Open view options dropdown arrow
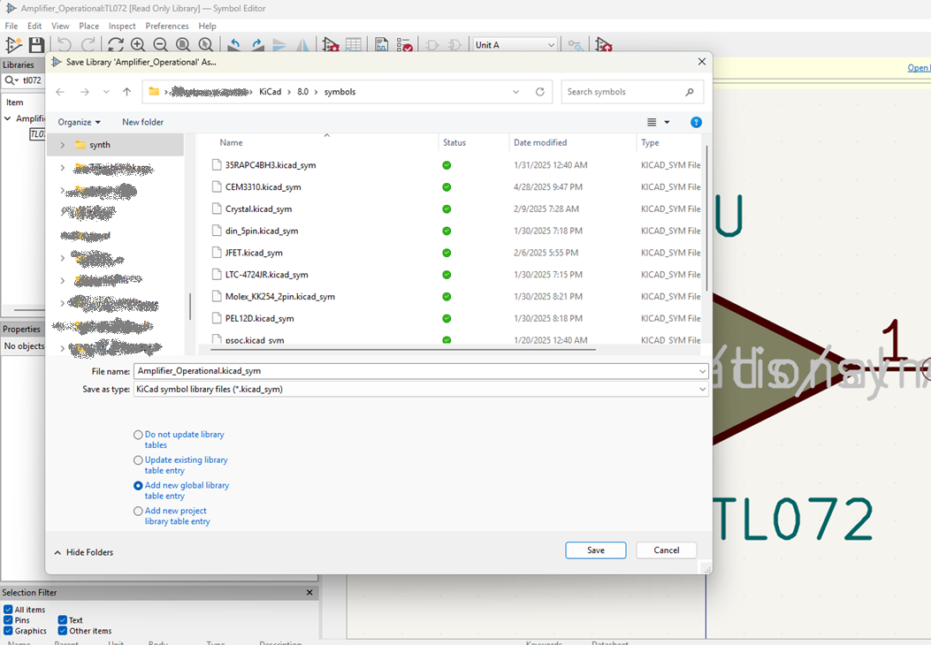 point(667,122)
